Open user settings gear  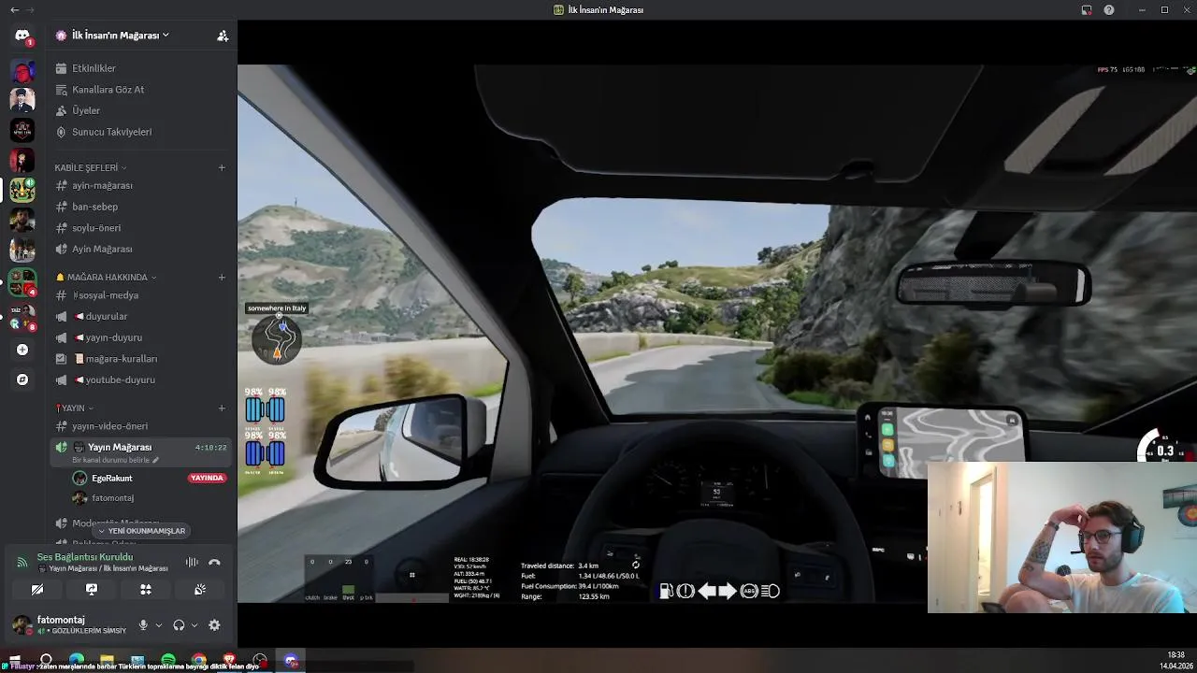point(214,625)
